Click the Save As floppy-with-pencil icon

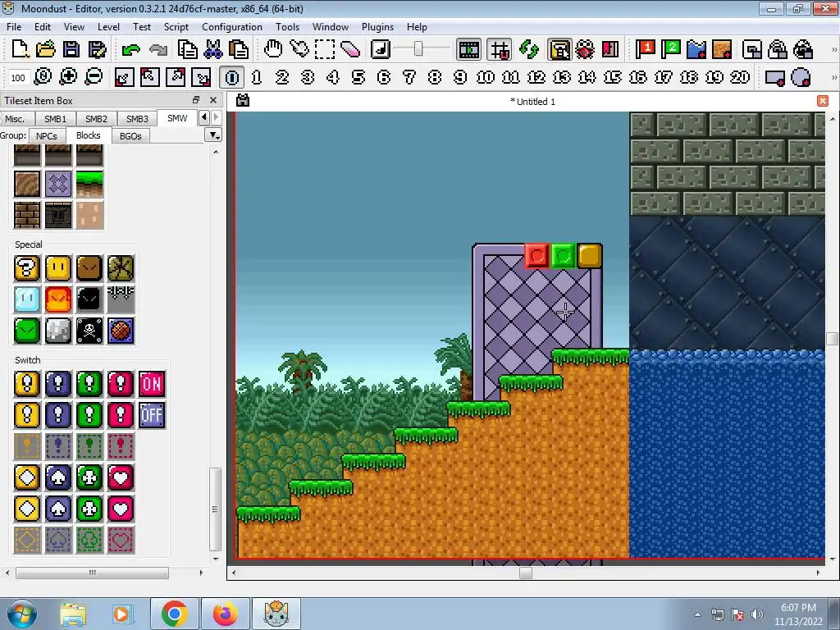tap(97, 49)
